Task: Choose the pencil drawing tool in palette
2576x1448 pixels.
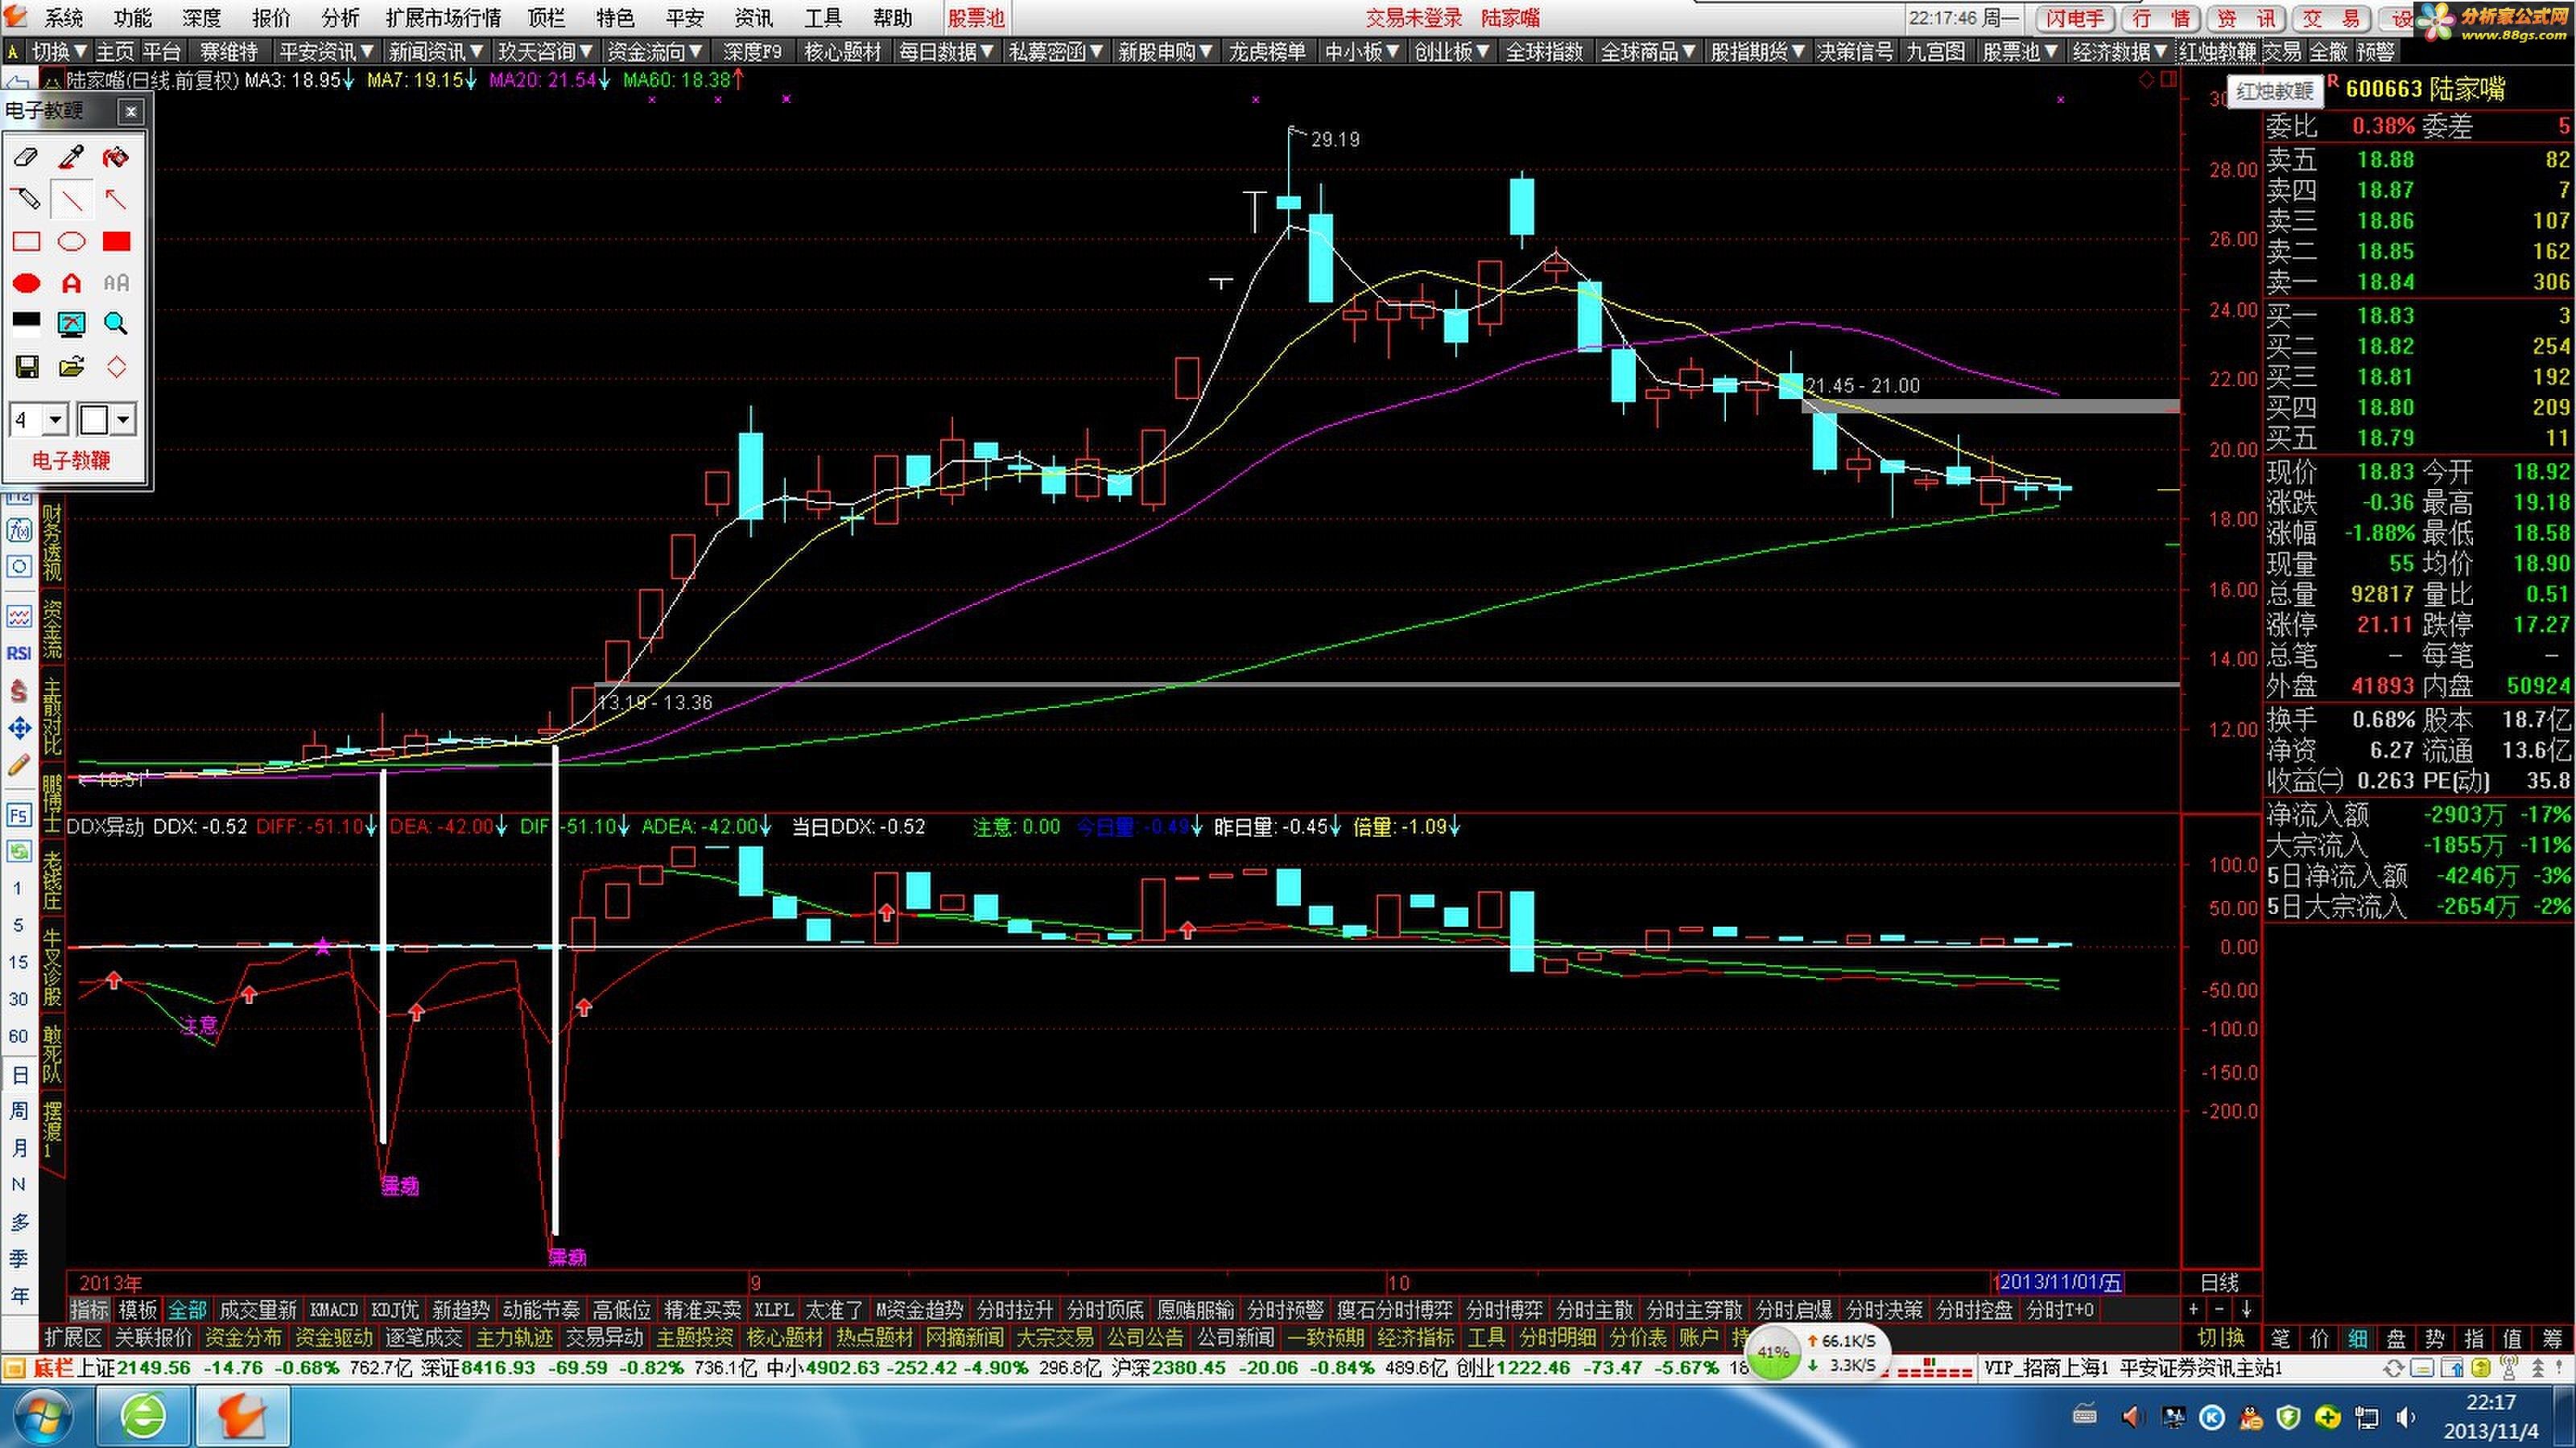Action: pyautogui.click(x=26, y=199)
